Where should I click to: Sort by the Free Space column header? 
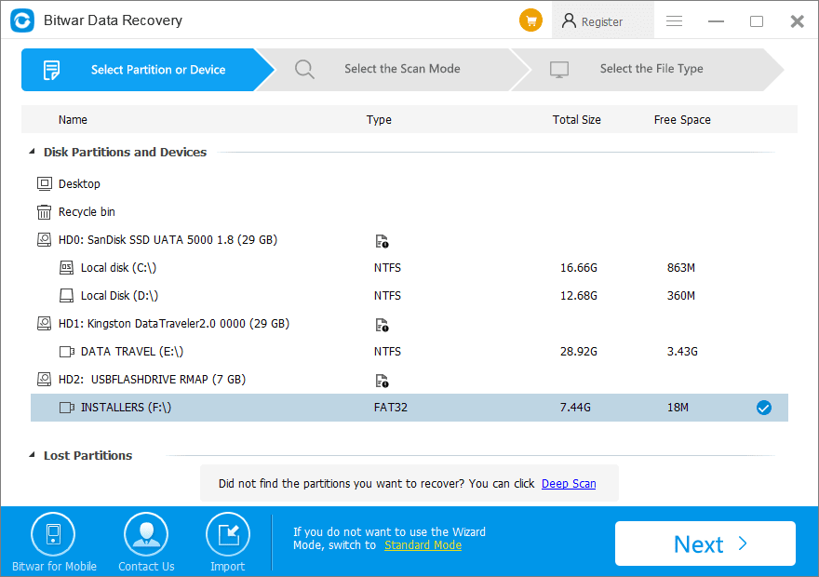(x=682, y=119)
